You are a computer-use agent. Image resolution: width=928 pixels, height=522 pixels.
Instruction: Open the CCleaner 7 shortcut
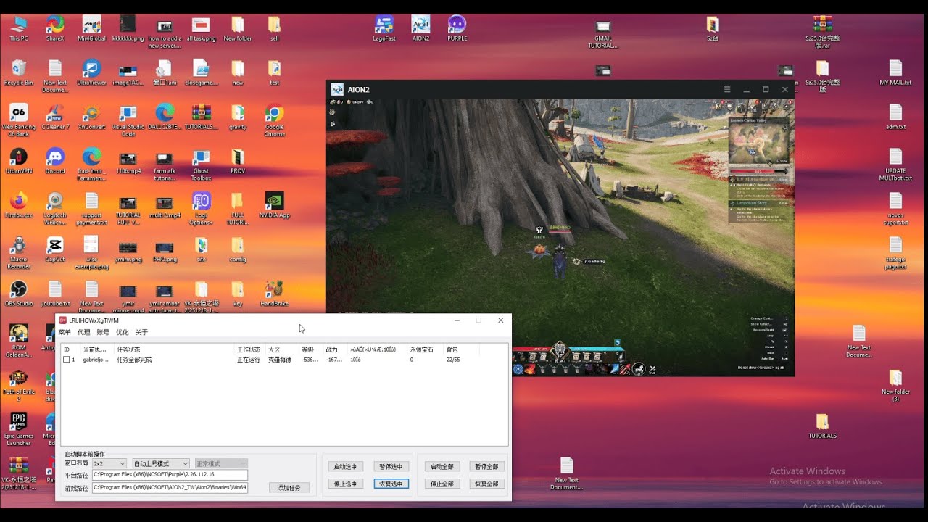[x=55, y=117]
